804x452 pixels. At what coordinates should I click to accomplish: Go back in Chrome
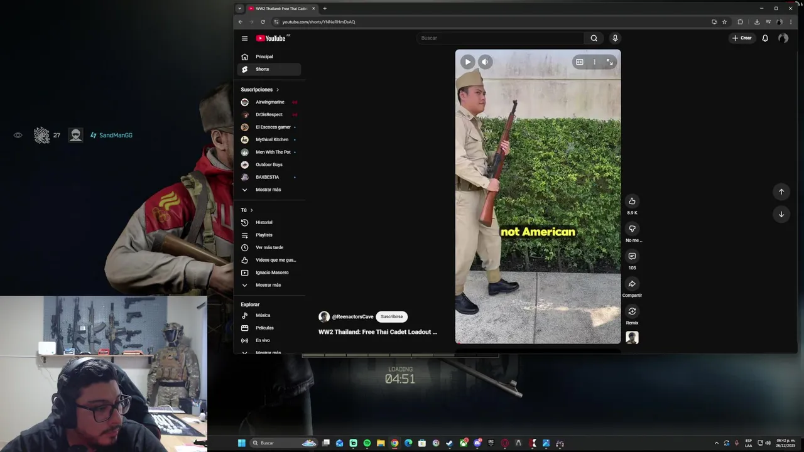[x=240, y=22]
